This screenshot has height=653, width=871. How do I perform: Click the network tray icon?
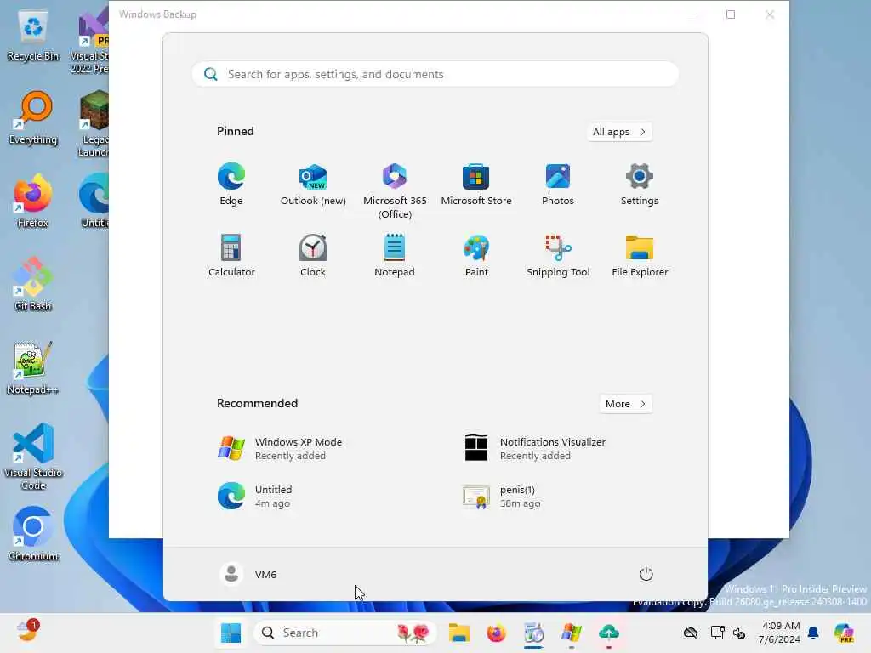tap(717, 633)
